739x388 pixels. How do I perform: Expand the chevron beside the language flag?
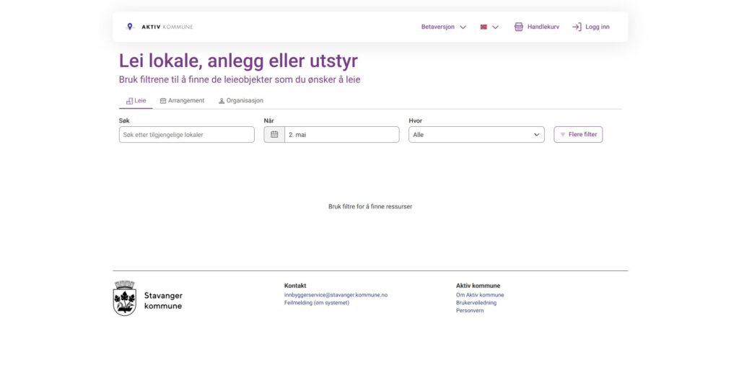(495, 27)
